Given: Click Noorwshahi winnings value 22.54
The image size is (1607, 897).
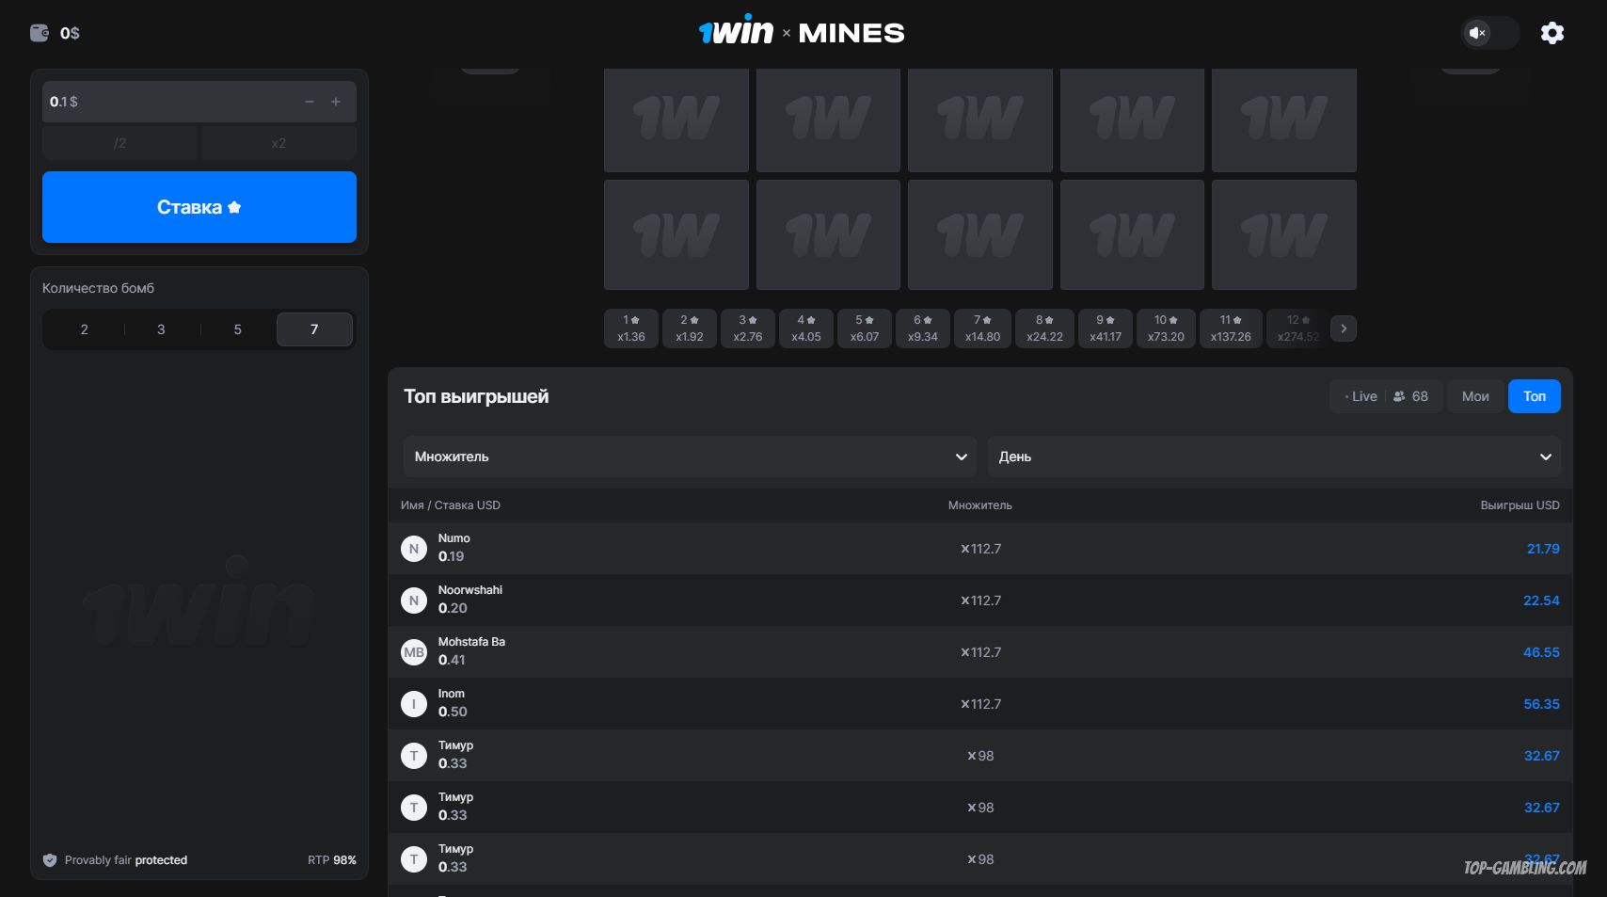Looking at the screenshot, I should click(x=1541, y=601).
